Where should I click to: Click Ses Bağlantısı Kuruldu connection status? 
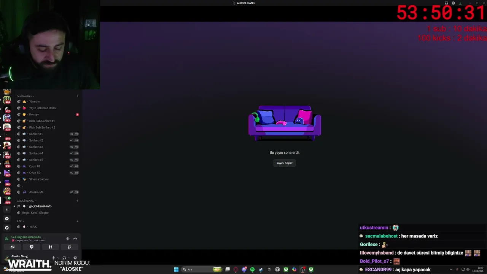point(26,237)
